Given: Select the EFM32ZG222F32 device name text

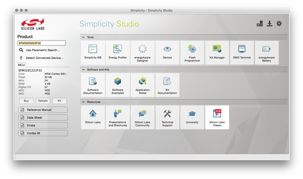Looking at the screenshot, I should (30, 70).
